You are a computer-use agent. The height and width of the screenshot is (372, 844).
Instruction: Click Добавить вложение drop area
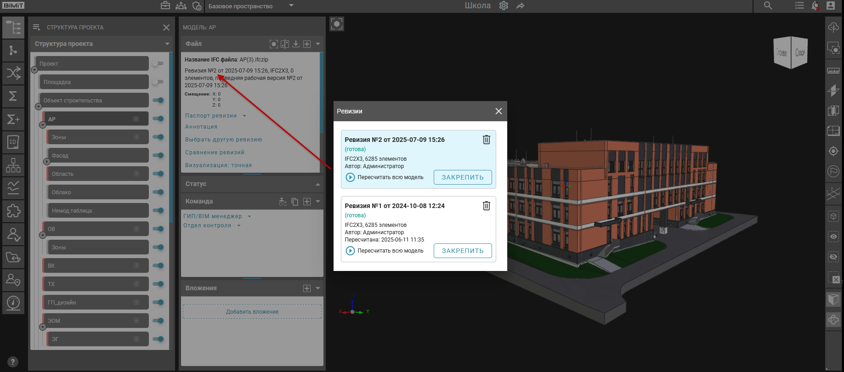click(252, 312)
